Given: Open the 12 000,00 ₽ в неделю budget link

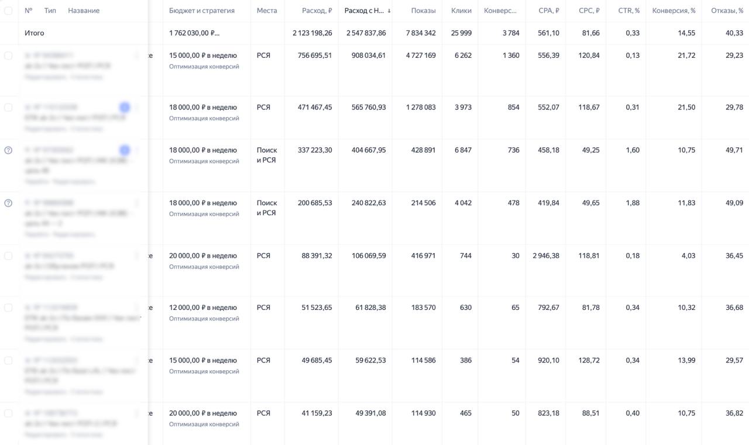Looking at the screenshot, I should pos(203,308).
